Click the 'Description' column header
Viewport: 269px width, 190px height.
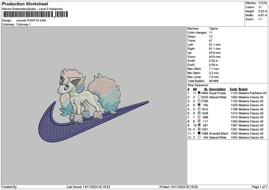pos(217,89)
